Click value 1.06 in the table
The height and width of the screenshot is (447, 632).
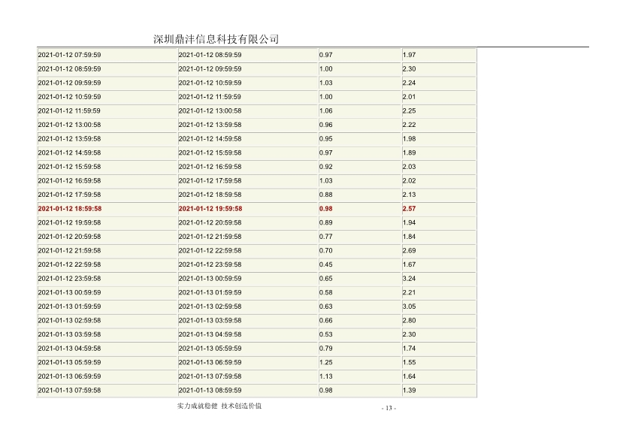(326, 111)
